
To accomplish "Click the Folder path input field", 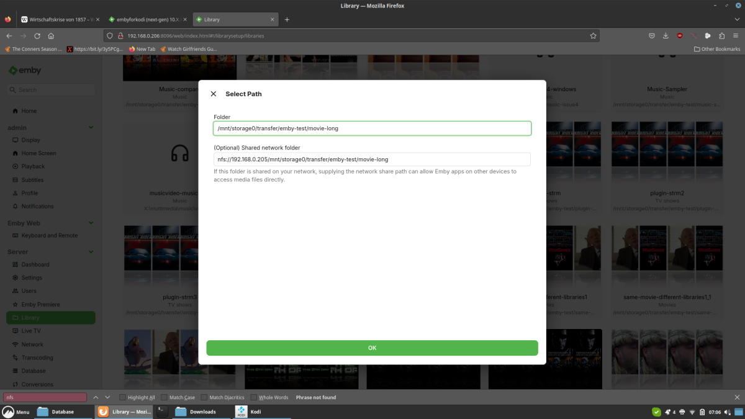I will 372,128.
